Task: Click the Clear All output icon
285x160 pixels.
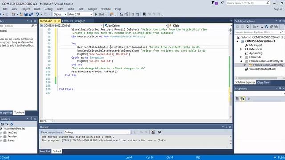Action: (x=153, y=132)
